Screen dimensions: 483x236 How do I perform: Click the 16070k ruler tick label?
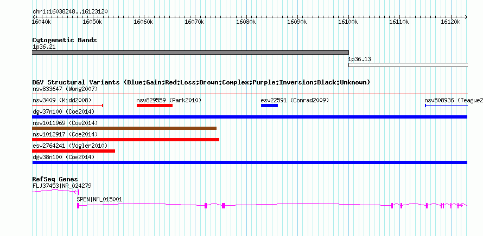(x=195, y=22)
